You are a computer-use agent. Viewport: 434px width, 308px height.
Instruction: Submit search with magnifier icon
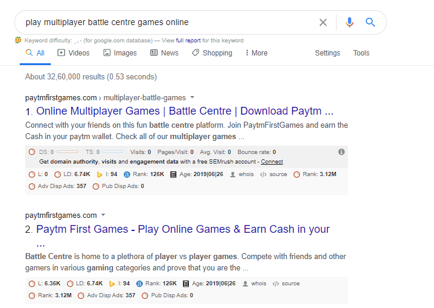click(370, 22)
